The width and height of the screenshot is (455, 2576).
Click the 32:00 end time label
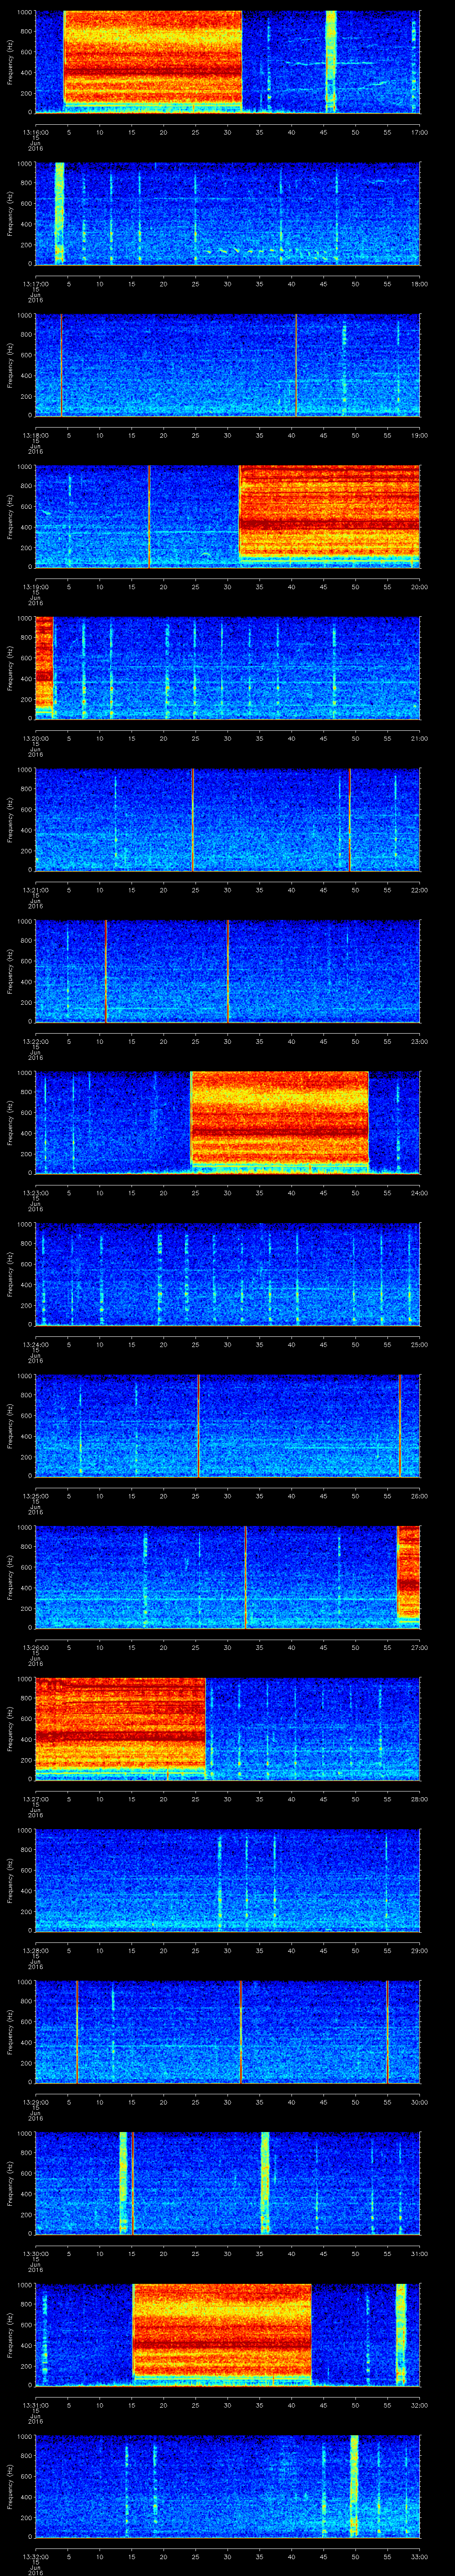tap(420, 2405)
